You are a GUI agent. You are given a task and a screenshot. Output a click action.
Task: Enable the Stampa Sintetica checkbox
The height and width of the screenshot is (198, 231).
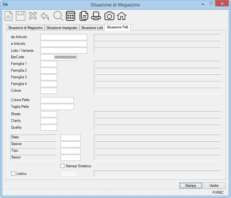pos(63,166)
